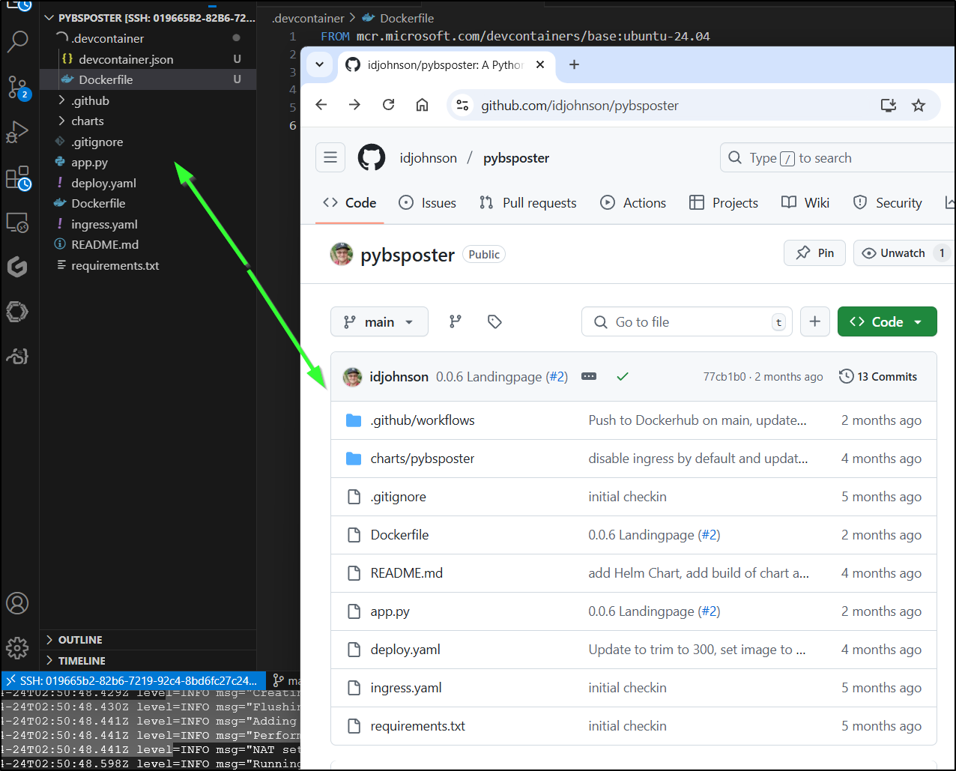This screenshot has height=771, width=956.
Task: Pin the pybsposter repository
Action: 815,253
